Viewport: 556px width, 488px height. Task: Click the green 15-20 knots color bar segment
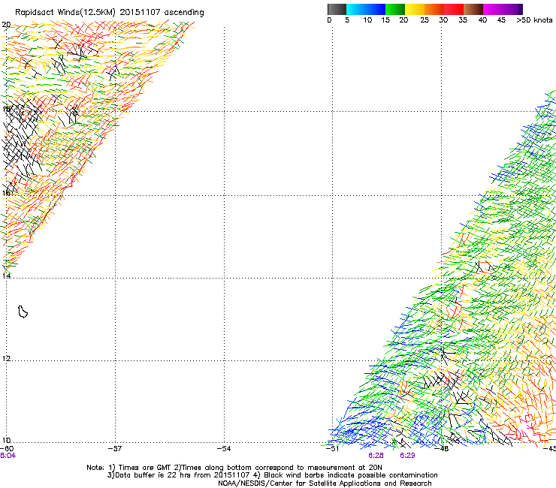click(x=395, y=9)
